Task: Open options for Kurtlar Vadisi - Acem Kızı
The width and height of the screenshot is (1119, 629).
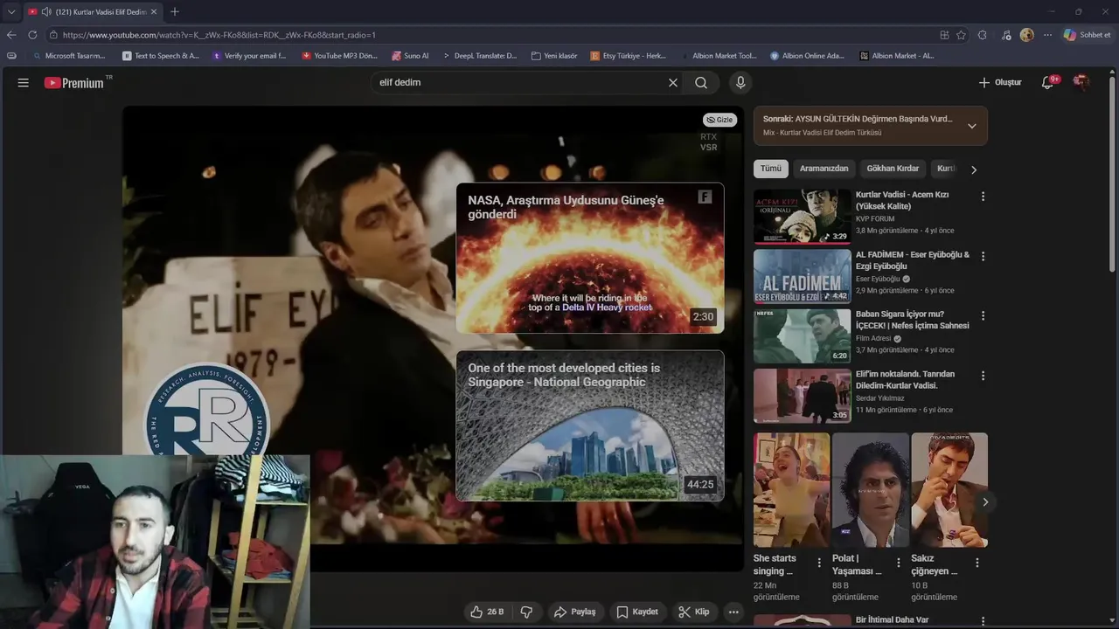Action: click(x=983, y=197)
